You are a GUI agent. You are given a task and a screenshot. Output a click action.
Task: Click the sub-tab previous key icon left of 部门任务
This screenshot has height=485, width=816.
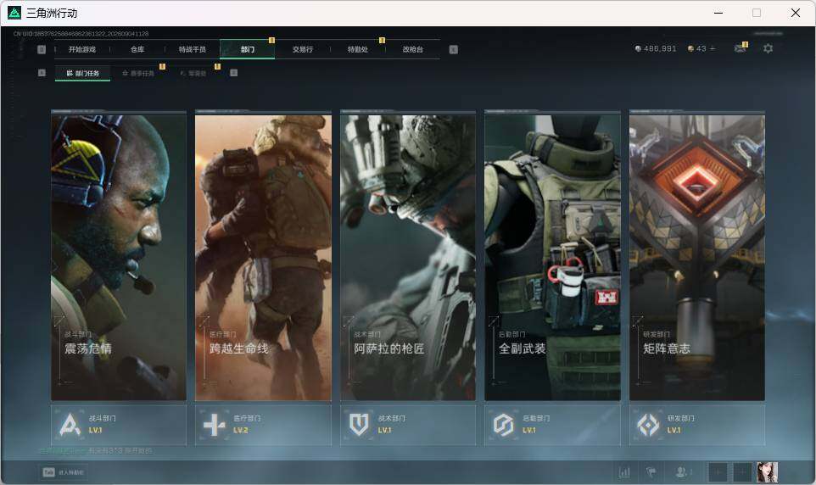coord(42,73)
